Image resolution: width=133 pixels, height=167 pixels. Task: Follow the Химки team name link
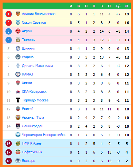tap(27, 83)
